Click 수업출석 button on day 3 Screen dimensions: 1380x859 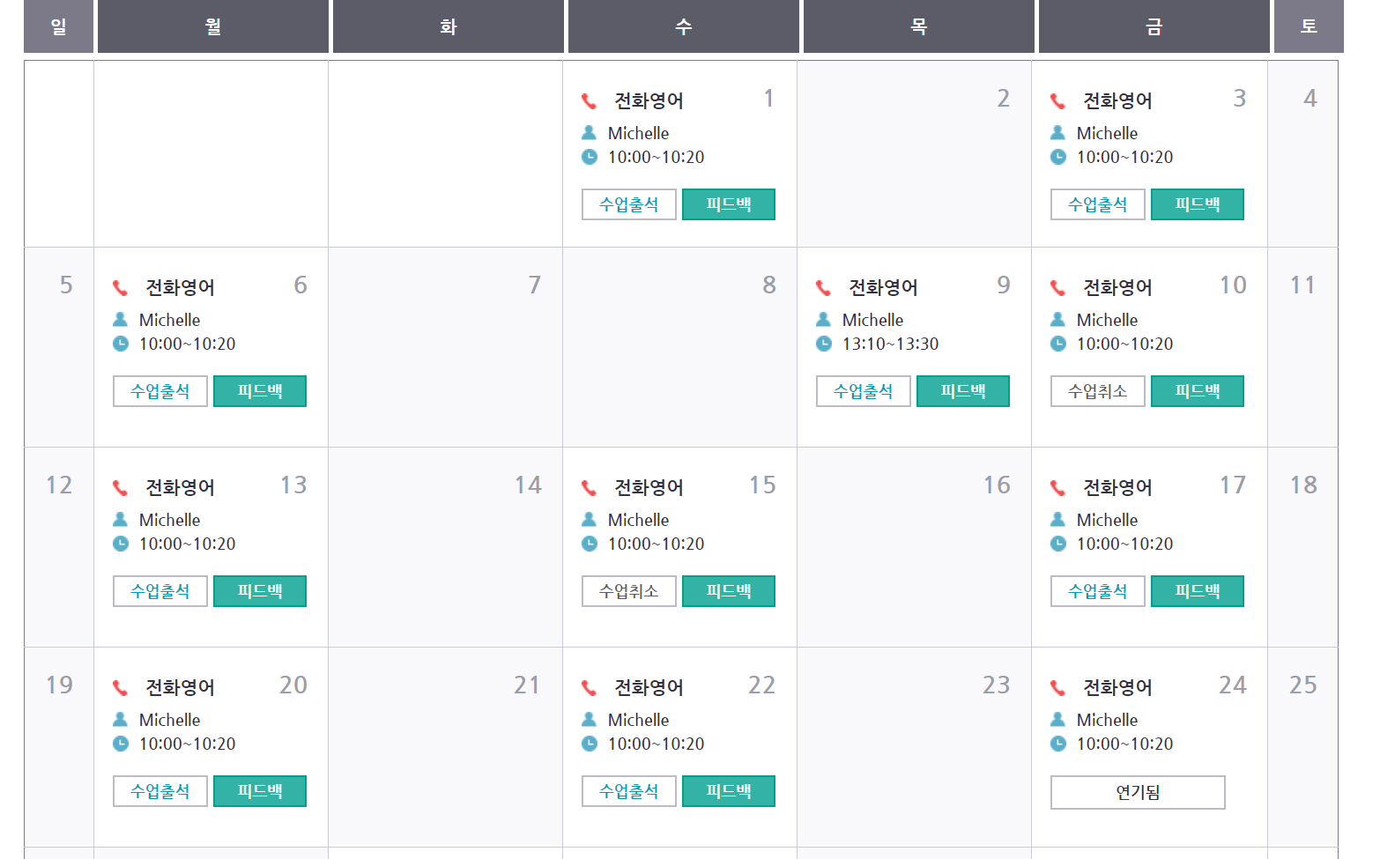click(x=1097, y=204)
